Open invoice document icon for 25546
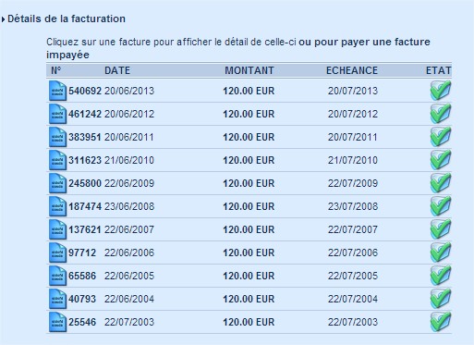This screenshot has height=345, width=474. coord(57,322)
